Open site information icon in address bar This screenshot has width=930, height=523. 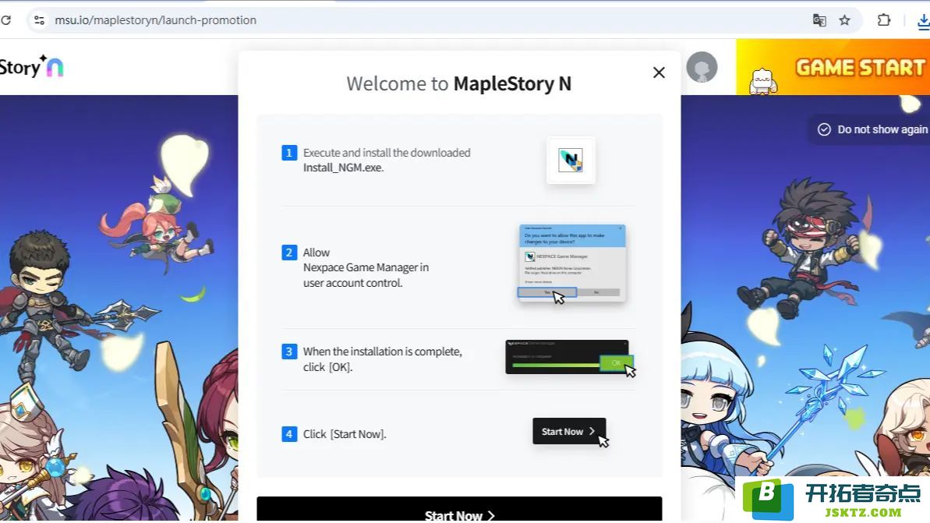39,20
